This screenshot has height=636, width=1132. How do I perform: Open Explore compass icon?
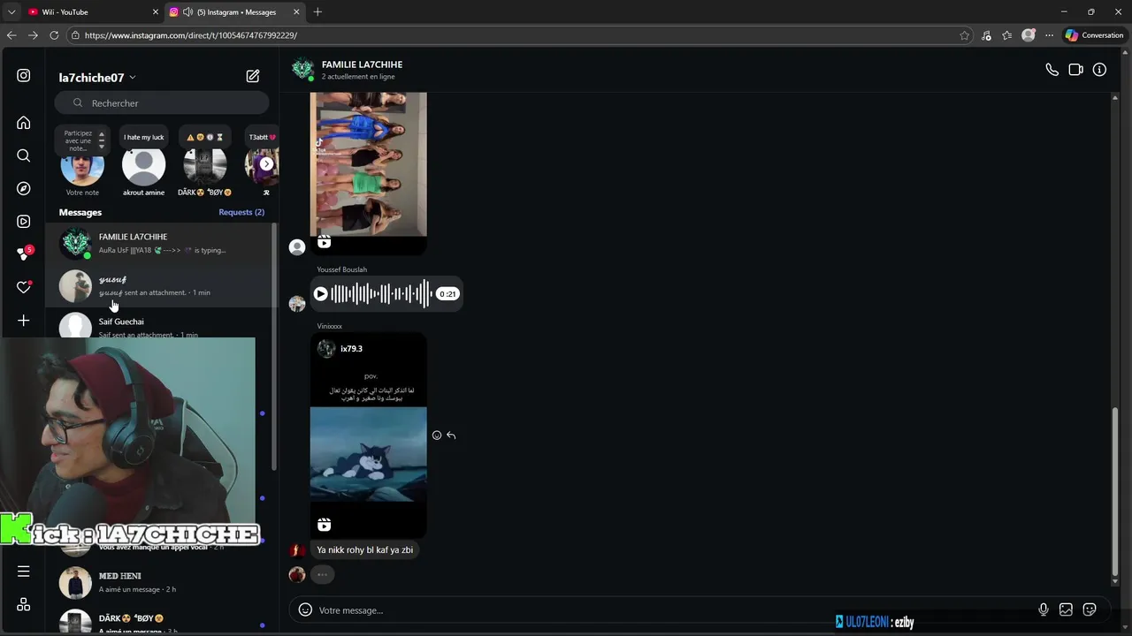24,188
